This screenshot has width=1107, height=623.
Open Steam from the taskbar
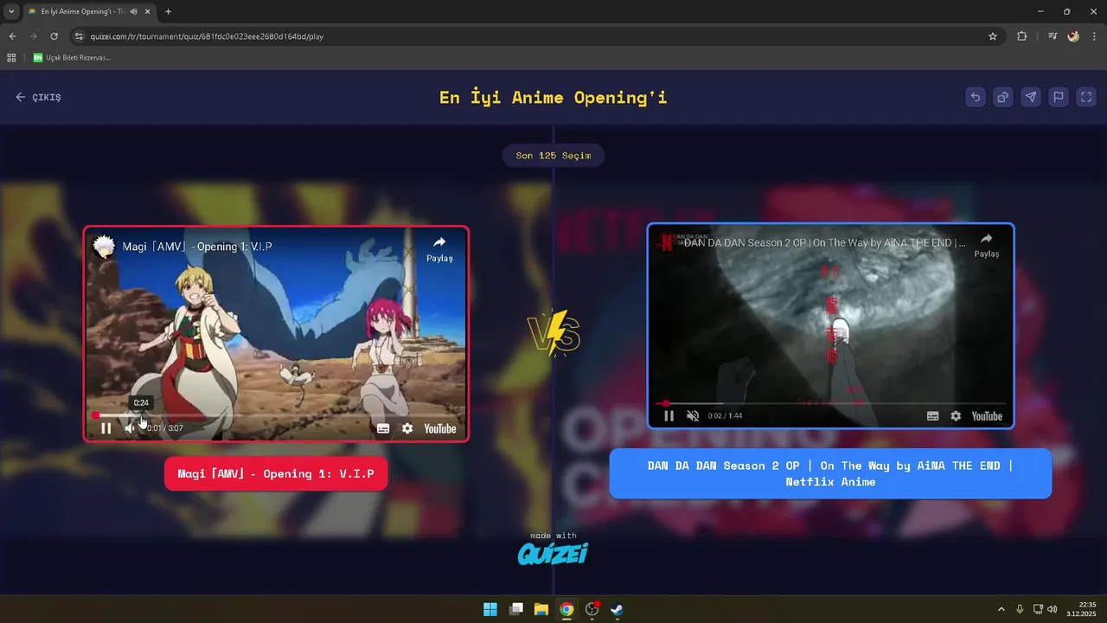[617, 609]
